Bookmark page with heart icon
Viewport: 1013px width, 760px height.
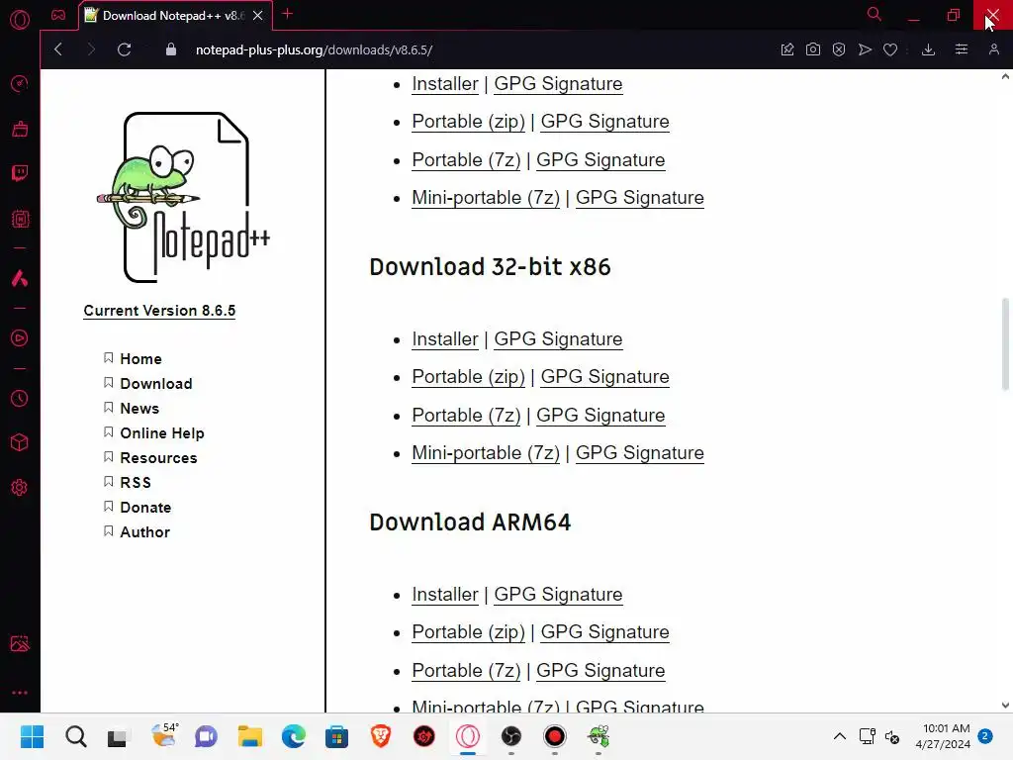[x=890, y=49]
